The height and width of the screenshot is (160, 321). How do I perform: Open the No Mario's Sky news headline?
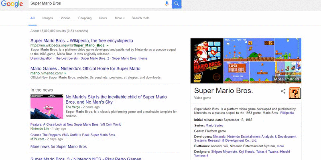tap(116, 99)
